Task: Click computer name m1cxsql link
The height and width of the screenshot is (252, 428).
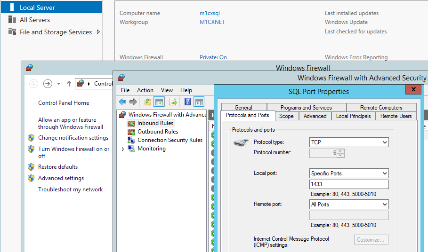Action: [210, 13]
